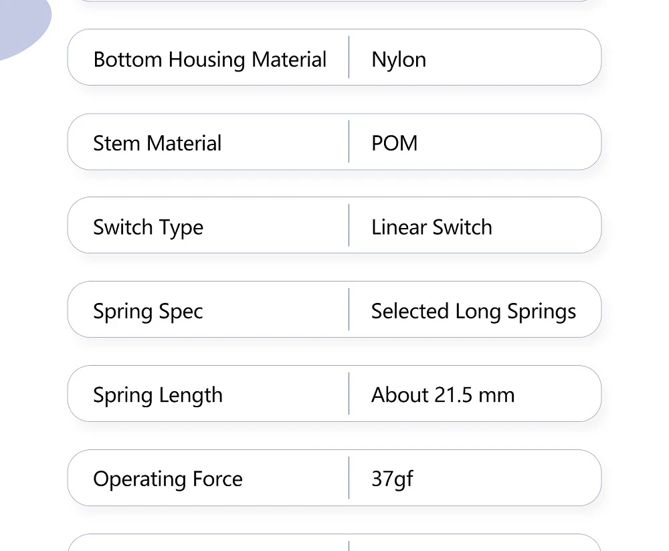The width and height of the screenshot is (669, 551).
Task: Click divider in Spring Spec row
Action: [x=349, y=309]
